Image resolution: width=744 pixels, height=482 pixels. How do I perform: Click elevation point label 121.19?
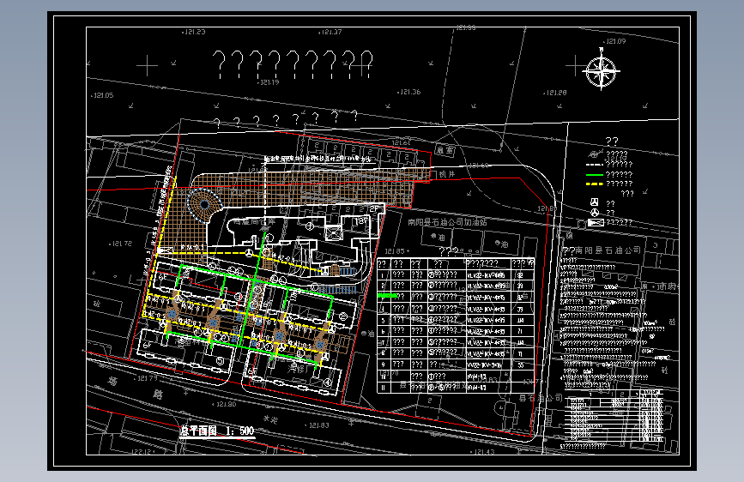(269, 82)
